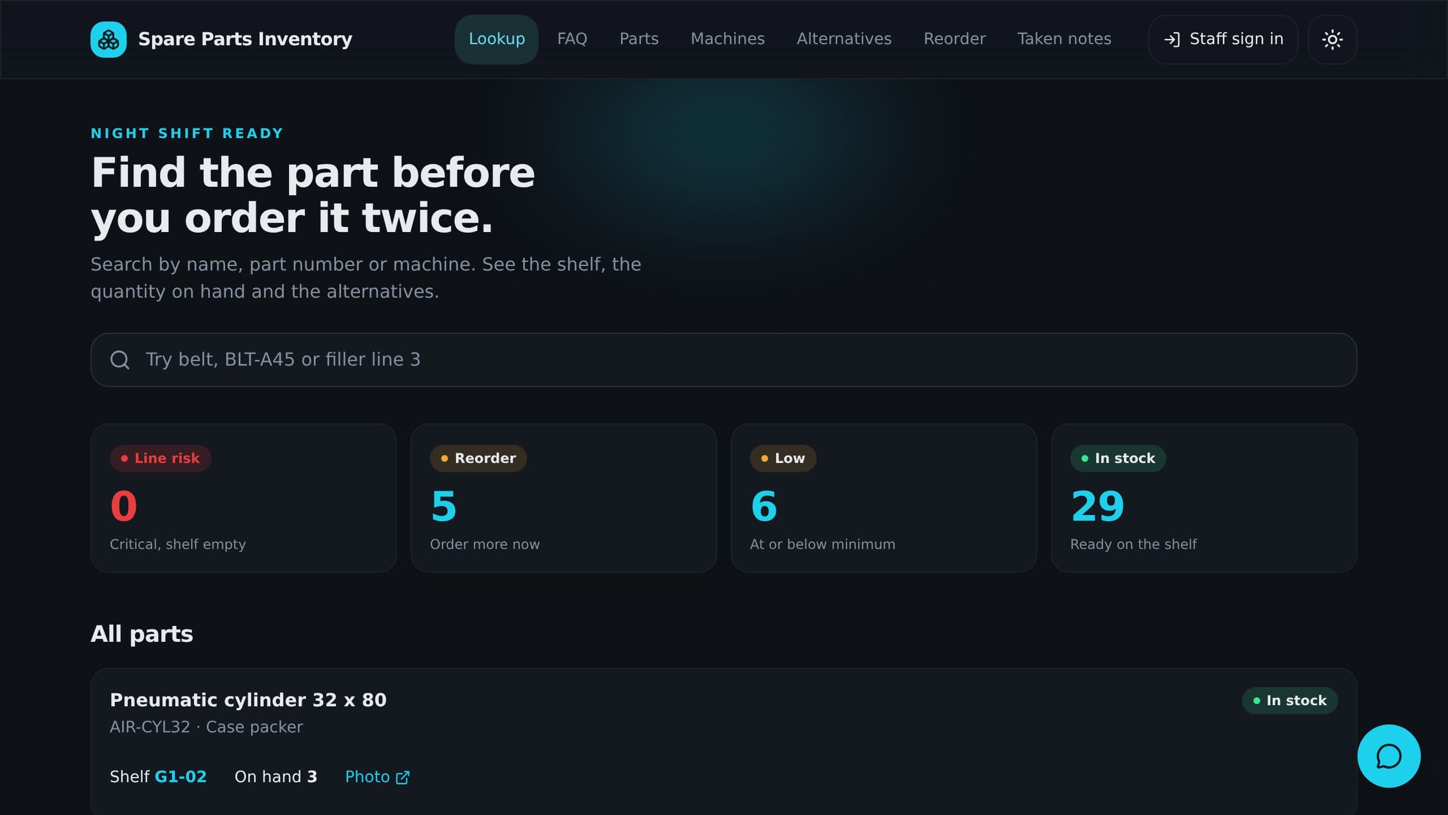View Taken notes
The height and width of the screenshot is (815, 1448).
coord(1064,39)
